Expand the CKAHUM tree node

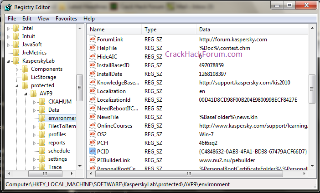coord(34,102)
